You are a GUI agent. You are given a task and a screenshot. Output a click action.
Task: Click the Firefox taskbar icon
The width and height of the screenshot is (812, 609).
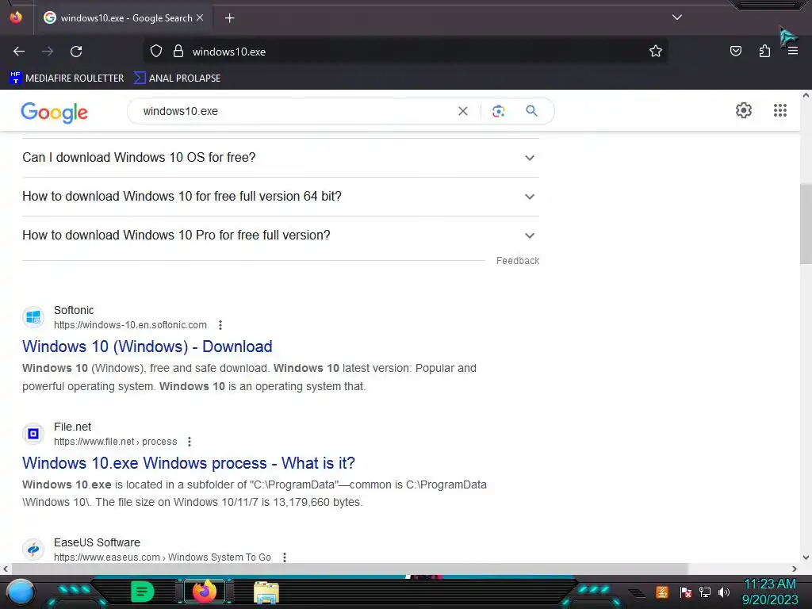(x=204, y=592)
